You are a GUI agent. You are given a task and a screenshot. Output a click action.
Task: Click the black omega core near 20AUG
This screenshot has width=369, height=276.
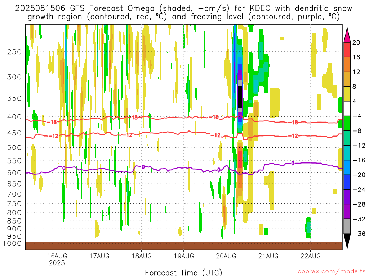240,97
